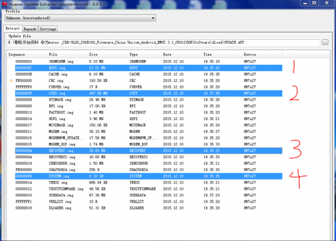Click the star icon beside CRC.img row
336x241 pixels.
pos(11,81)
